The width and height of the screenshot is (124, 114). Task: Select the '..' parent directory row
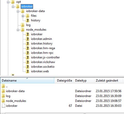pyautogui.click(x=62, y=86)
